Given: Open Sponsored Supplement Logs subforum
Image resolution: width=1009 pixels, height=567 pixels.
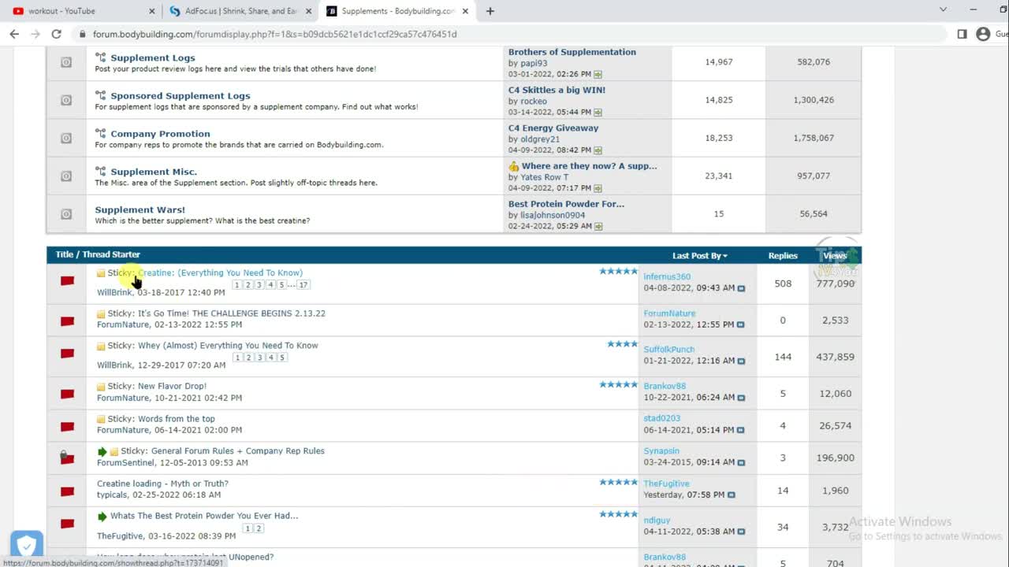Looking at the screenshot, I should click(181, 95).
